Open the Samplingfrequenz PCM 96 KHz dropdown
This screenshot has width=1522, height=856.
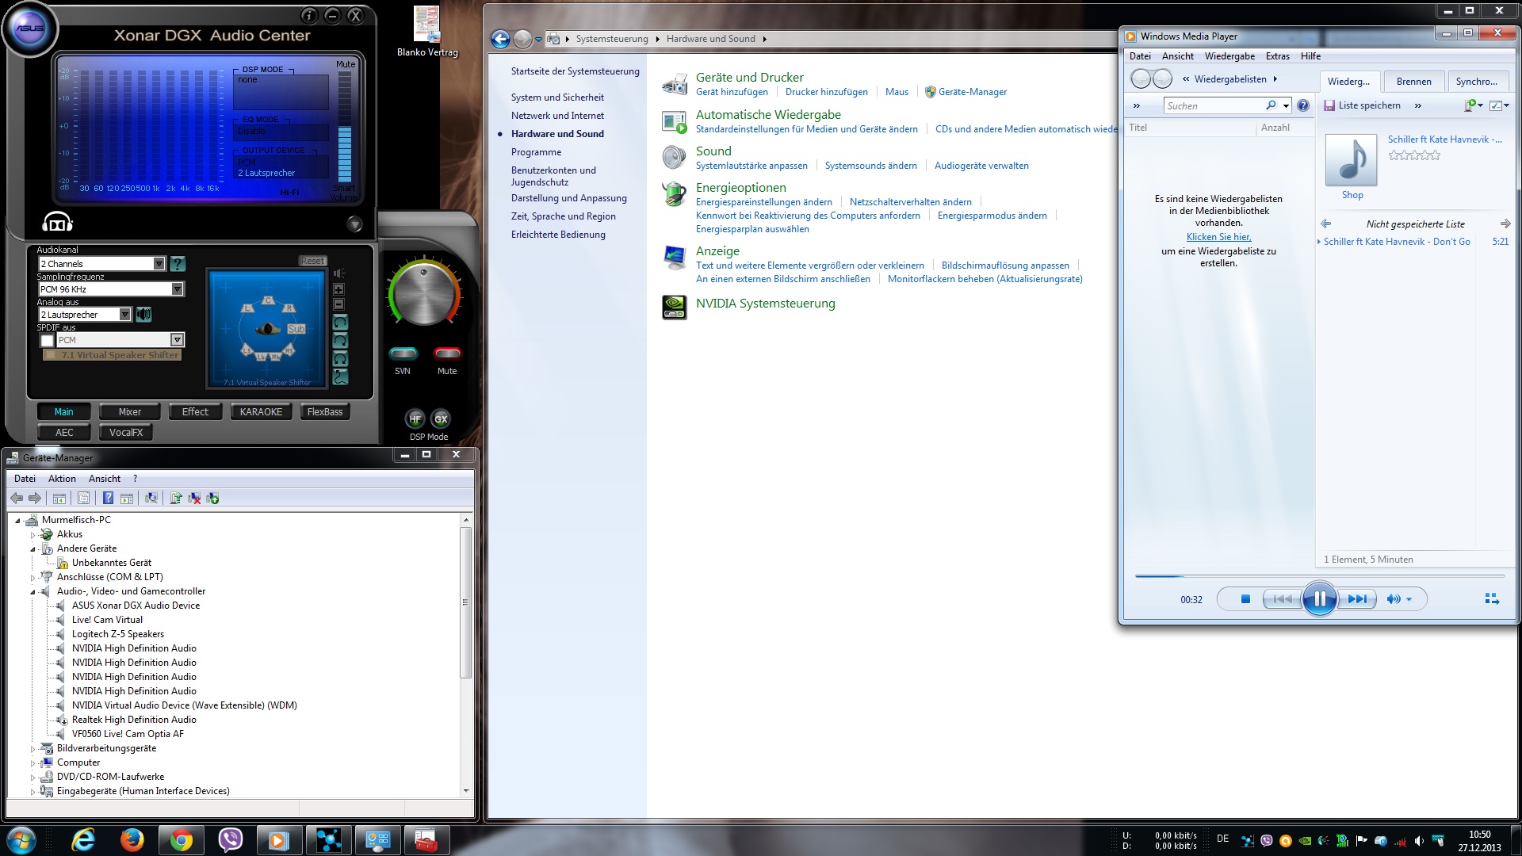177,289
